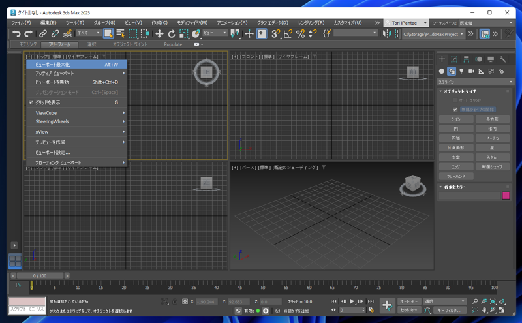
Task: Open the ビュー reference coordinate dropdown
Action: (x=215, y=33)
